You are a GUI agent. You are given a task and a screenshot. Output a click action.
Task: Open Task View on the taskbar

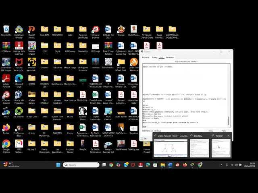(104, 165)
